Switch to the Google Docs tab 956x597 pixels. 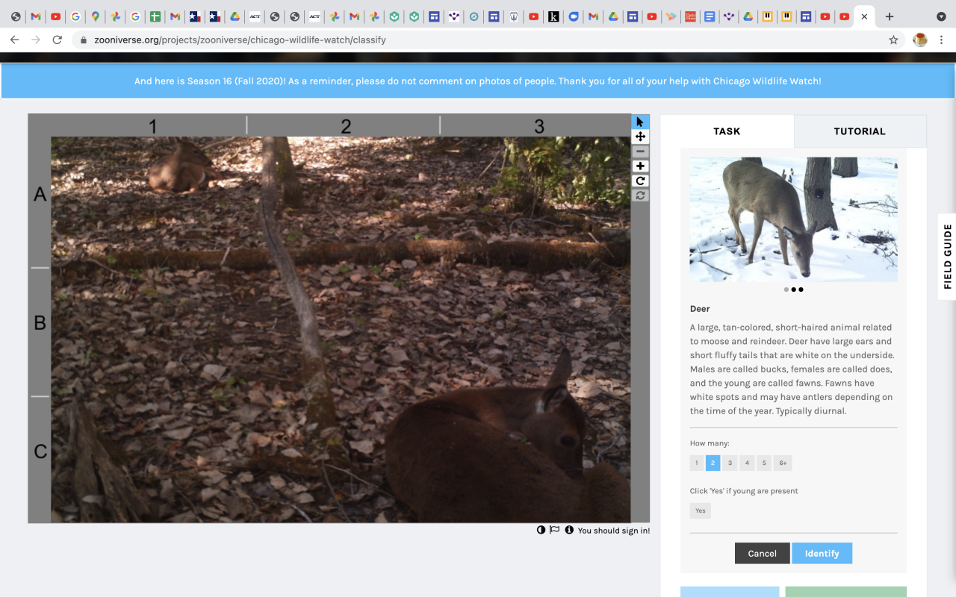pyautogui.click(x=710, y=16)
